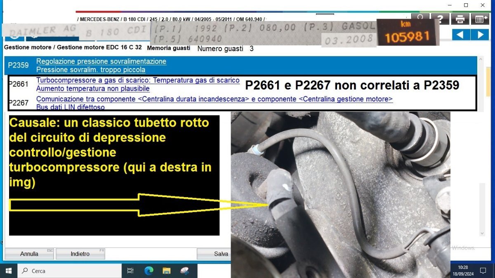Viewport: 495px width, 278px height.
Task: Click the Memoria guasti label
Action: pyautogui.click(x=168, y=48)
